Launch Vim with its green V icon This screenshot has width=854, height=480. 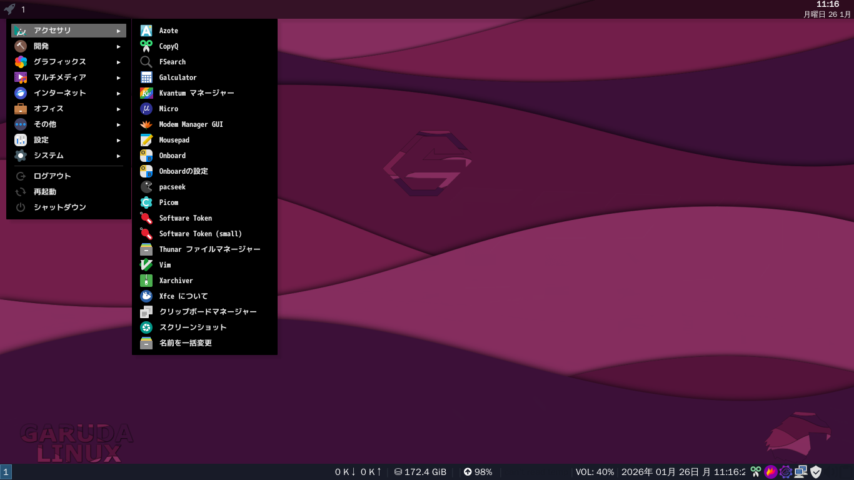146,265
